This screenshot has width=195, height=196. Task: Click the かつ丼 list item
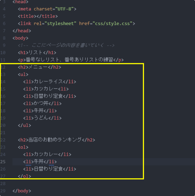pyautogui.click(x=42, y=103)
